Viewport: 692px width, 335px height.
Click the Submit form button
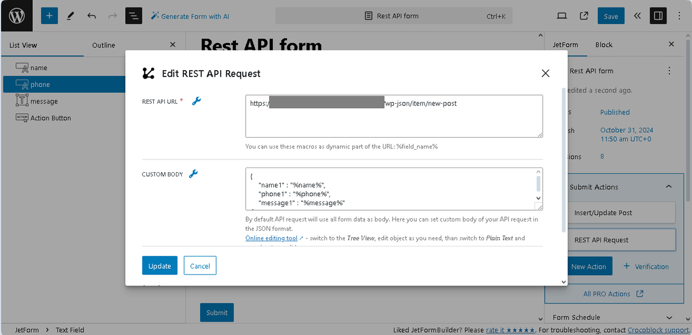[217, 313]
